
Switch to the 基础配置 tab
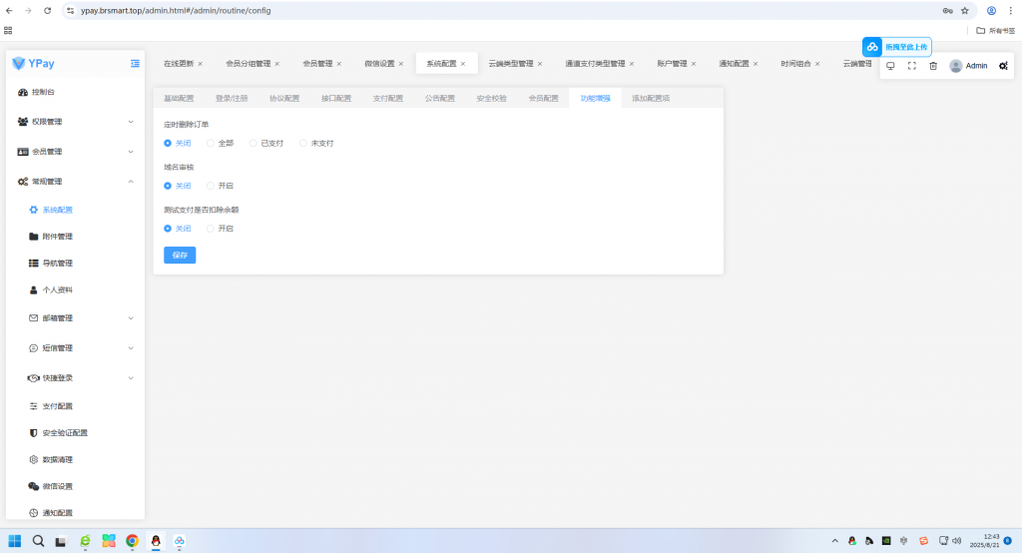coord(179,99)
